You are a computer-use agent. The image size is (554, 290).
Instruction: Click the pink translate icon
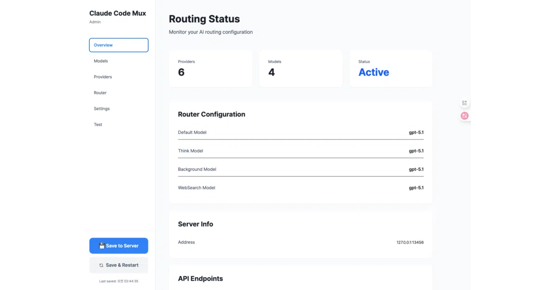(x=464, y=116)
